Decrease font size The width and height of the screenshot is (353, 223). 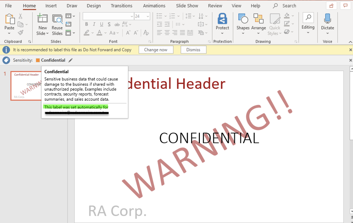pos(136,33)
